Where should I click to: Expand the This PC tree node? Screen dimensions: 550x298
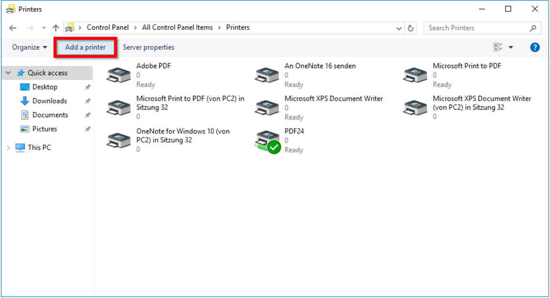8,148
